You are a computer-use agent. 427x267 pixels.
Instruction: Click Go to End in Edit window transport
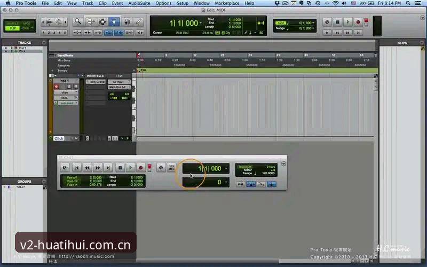pos(358,33)
